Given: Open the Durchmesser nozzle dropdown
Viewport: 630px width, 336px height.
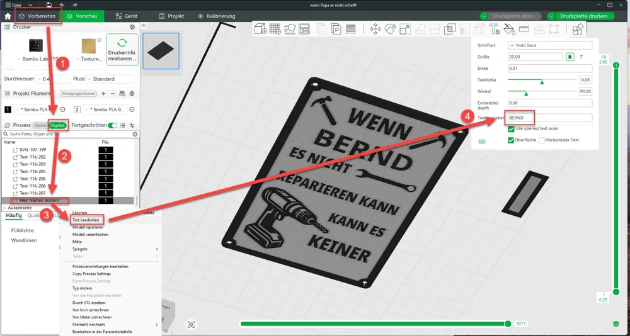Looking at the screenshot, I should [53, 79].
